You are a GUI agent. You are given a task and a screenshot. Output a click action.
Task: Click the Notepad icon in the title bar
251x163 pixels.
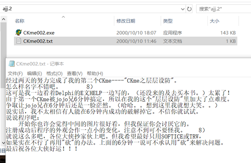pos(11,64)
